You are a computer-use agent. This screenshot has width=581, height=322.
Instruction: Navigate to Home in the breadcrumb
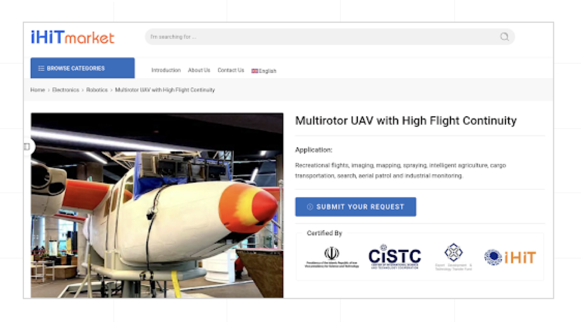tap(37, 90)
